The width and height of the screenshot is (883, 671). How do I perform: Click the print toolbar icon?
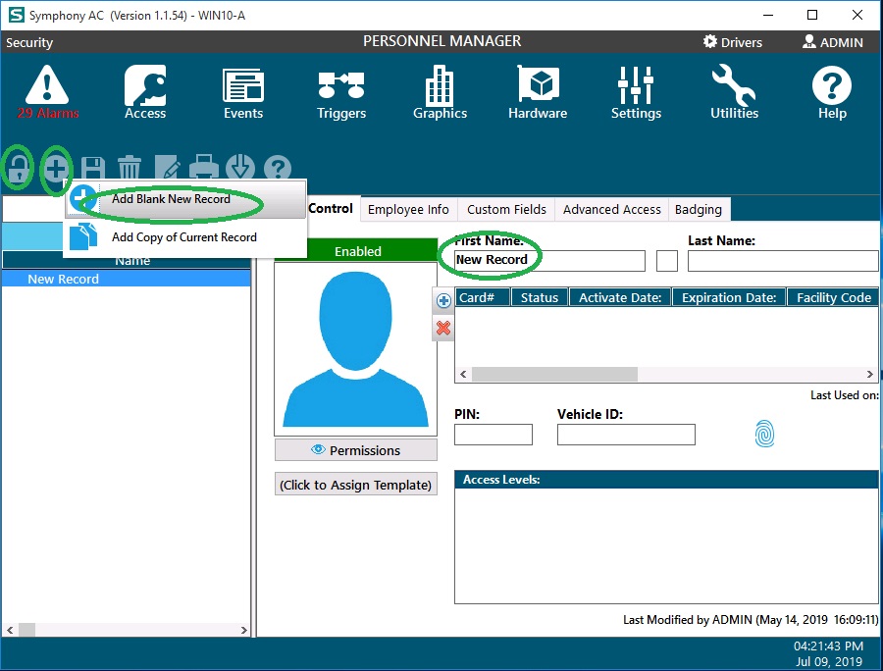pos(203,168)
